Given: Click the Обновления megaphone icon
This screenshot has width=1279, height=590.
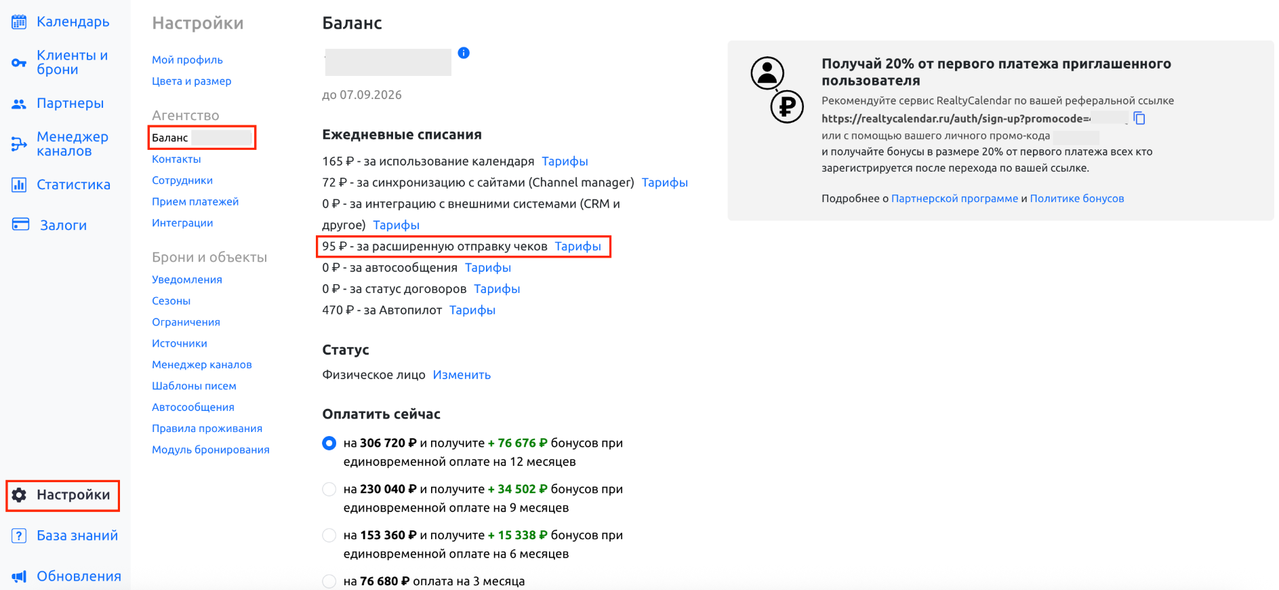Looking at the screenshot, I should pos(19,576).
